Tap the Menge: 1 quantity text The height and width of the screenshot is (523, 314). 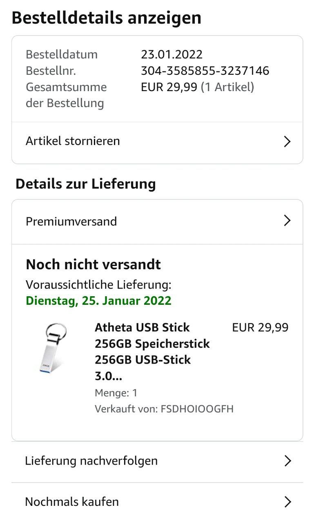[x=116, y=393]
